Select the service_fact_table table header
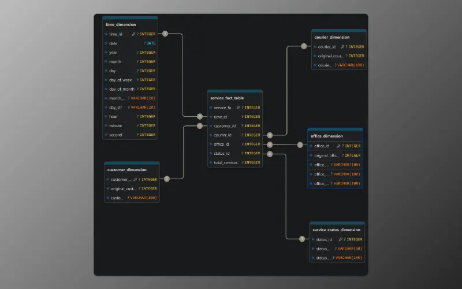The width and height of the screenshot is (462, 289). pyautogui.click(x=235, y=98)
